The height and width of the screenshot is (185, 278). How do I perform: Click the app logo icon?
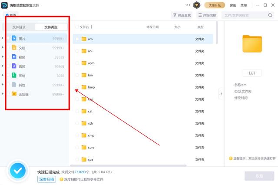tap(4, 5)
